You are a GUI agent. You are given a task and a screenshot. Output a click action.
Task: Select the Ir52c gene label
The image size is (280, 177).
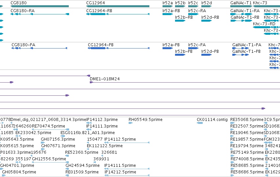click(x=193, y=3)
